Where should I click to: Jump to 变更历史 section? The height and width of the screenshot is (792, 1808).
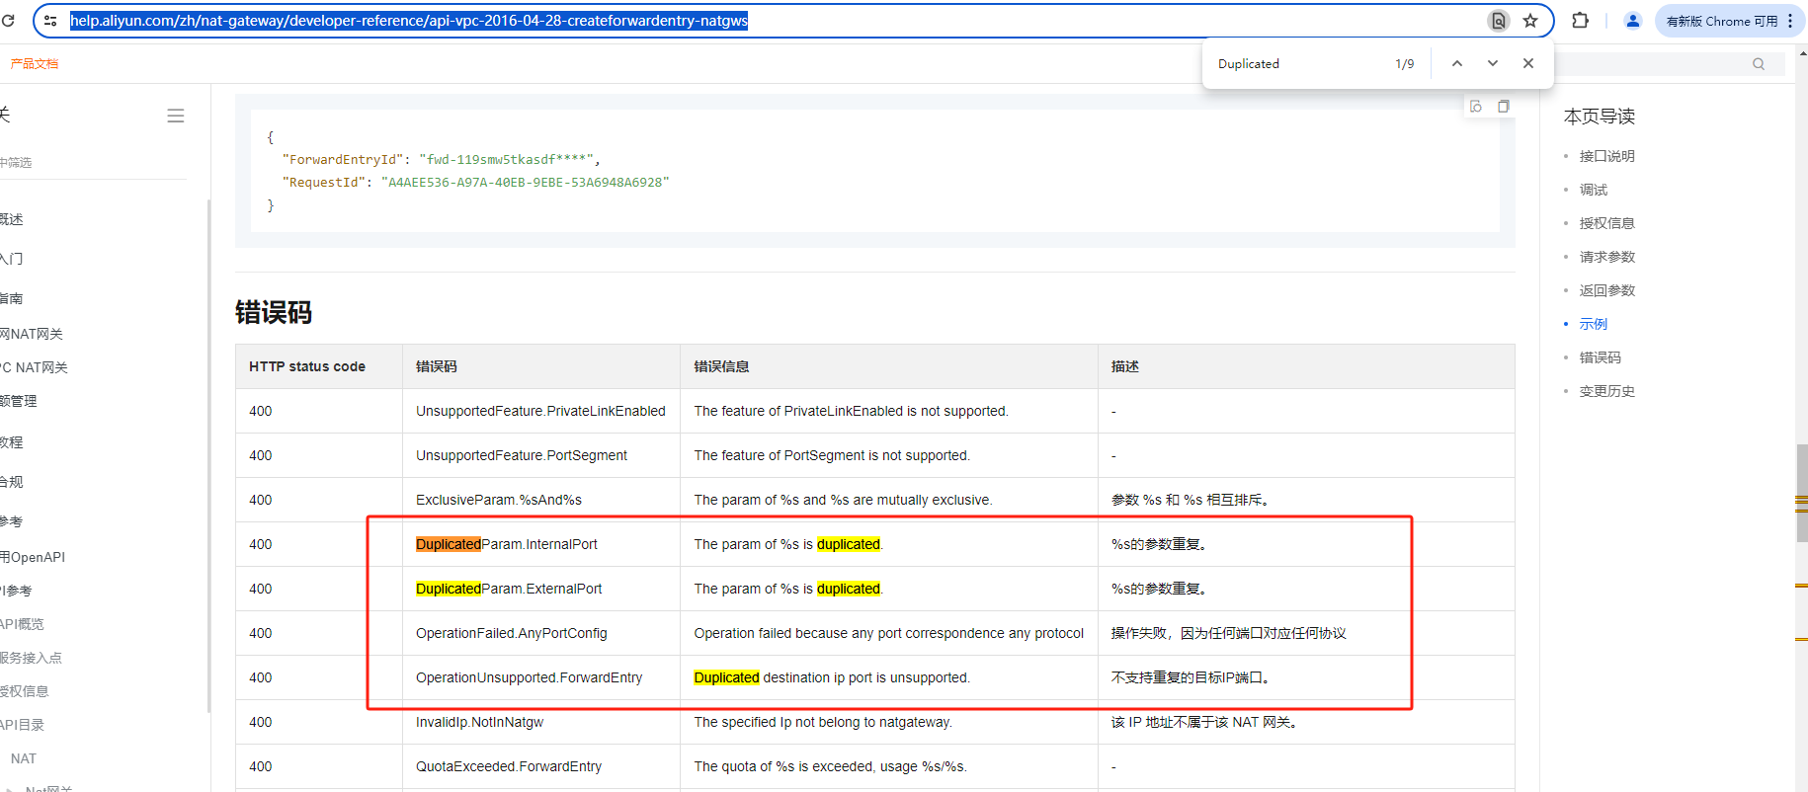point(1606,391)
